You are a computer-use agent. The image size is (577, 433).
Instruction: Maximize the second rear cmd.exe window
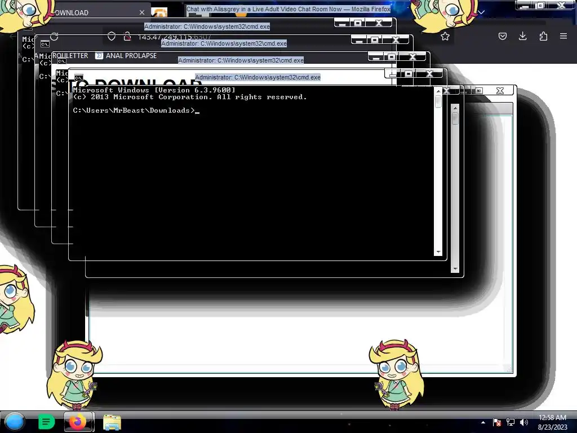pos(375,40)
